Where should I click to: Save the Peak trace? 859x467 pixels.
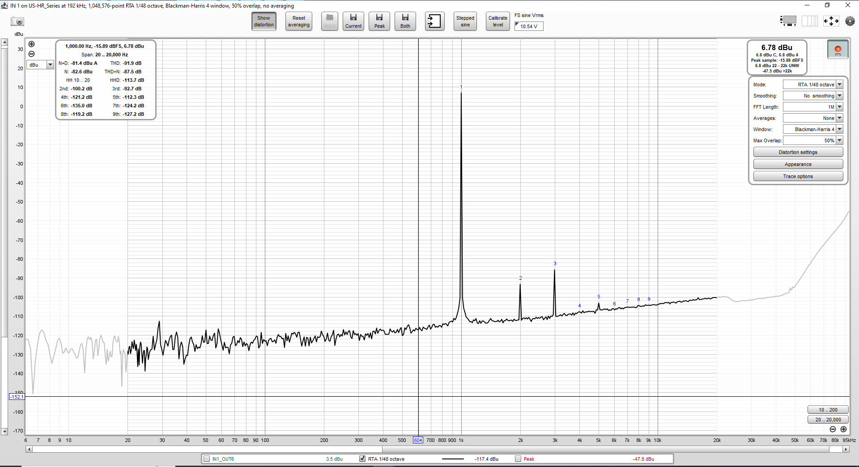coord(379,21)
